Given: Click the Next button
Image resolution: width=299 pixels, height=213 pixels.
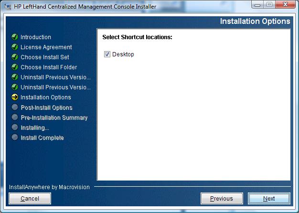Looking at the screenshot, I should [269, 199].
